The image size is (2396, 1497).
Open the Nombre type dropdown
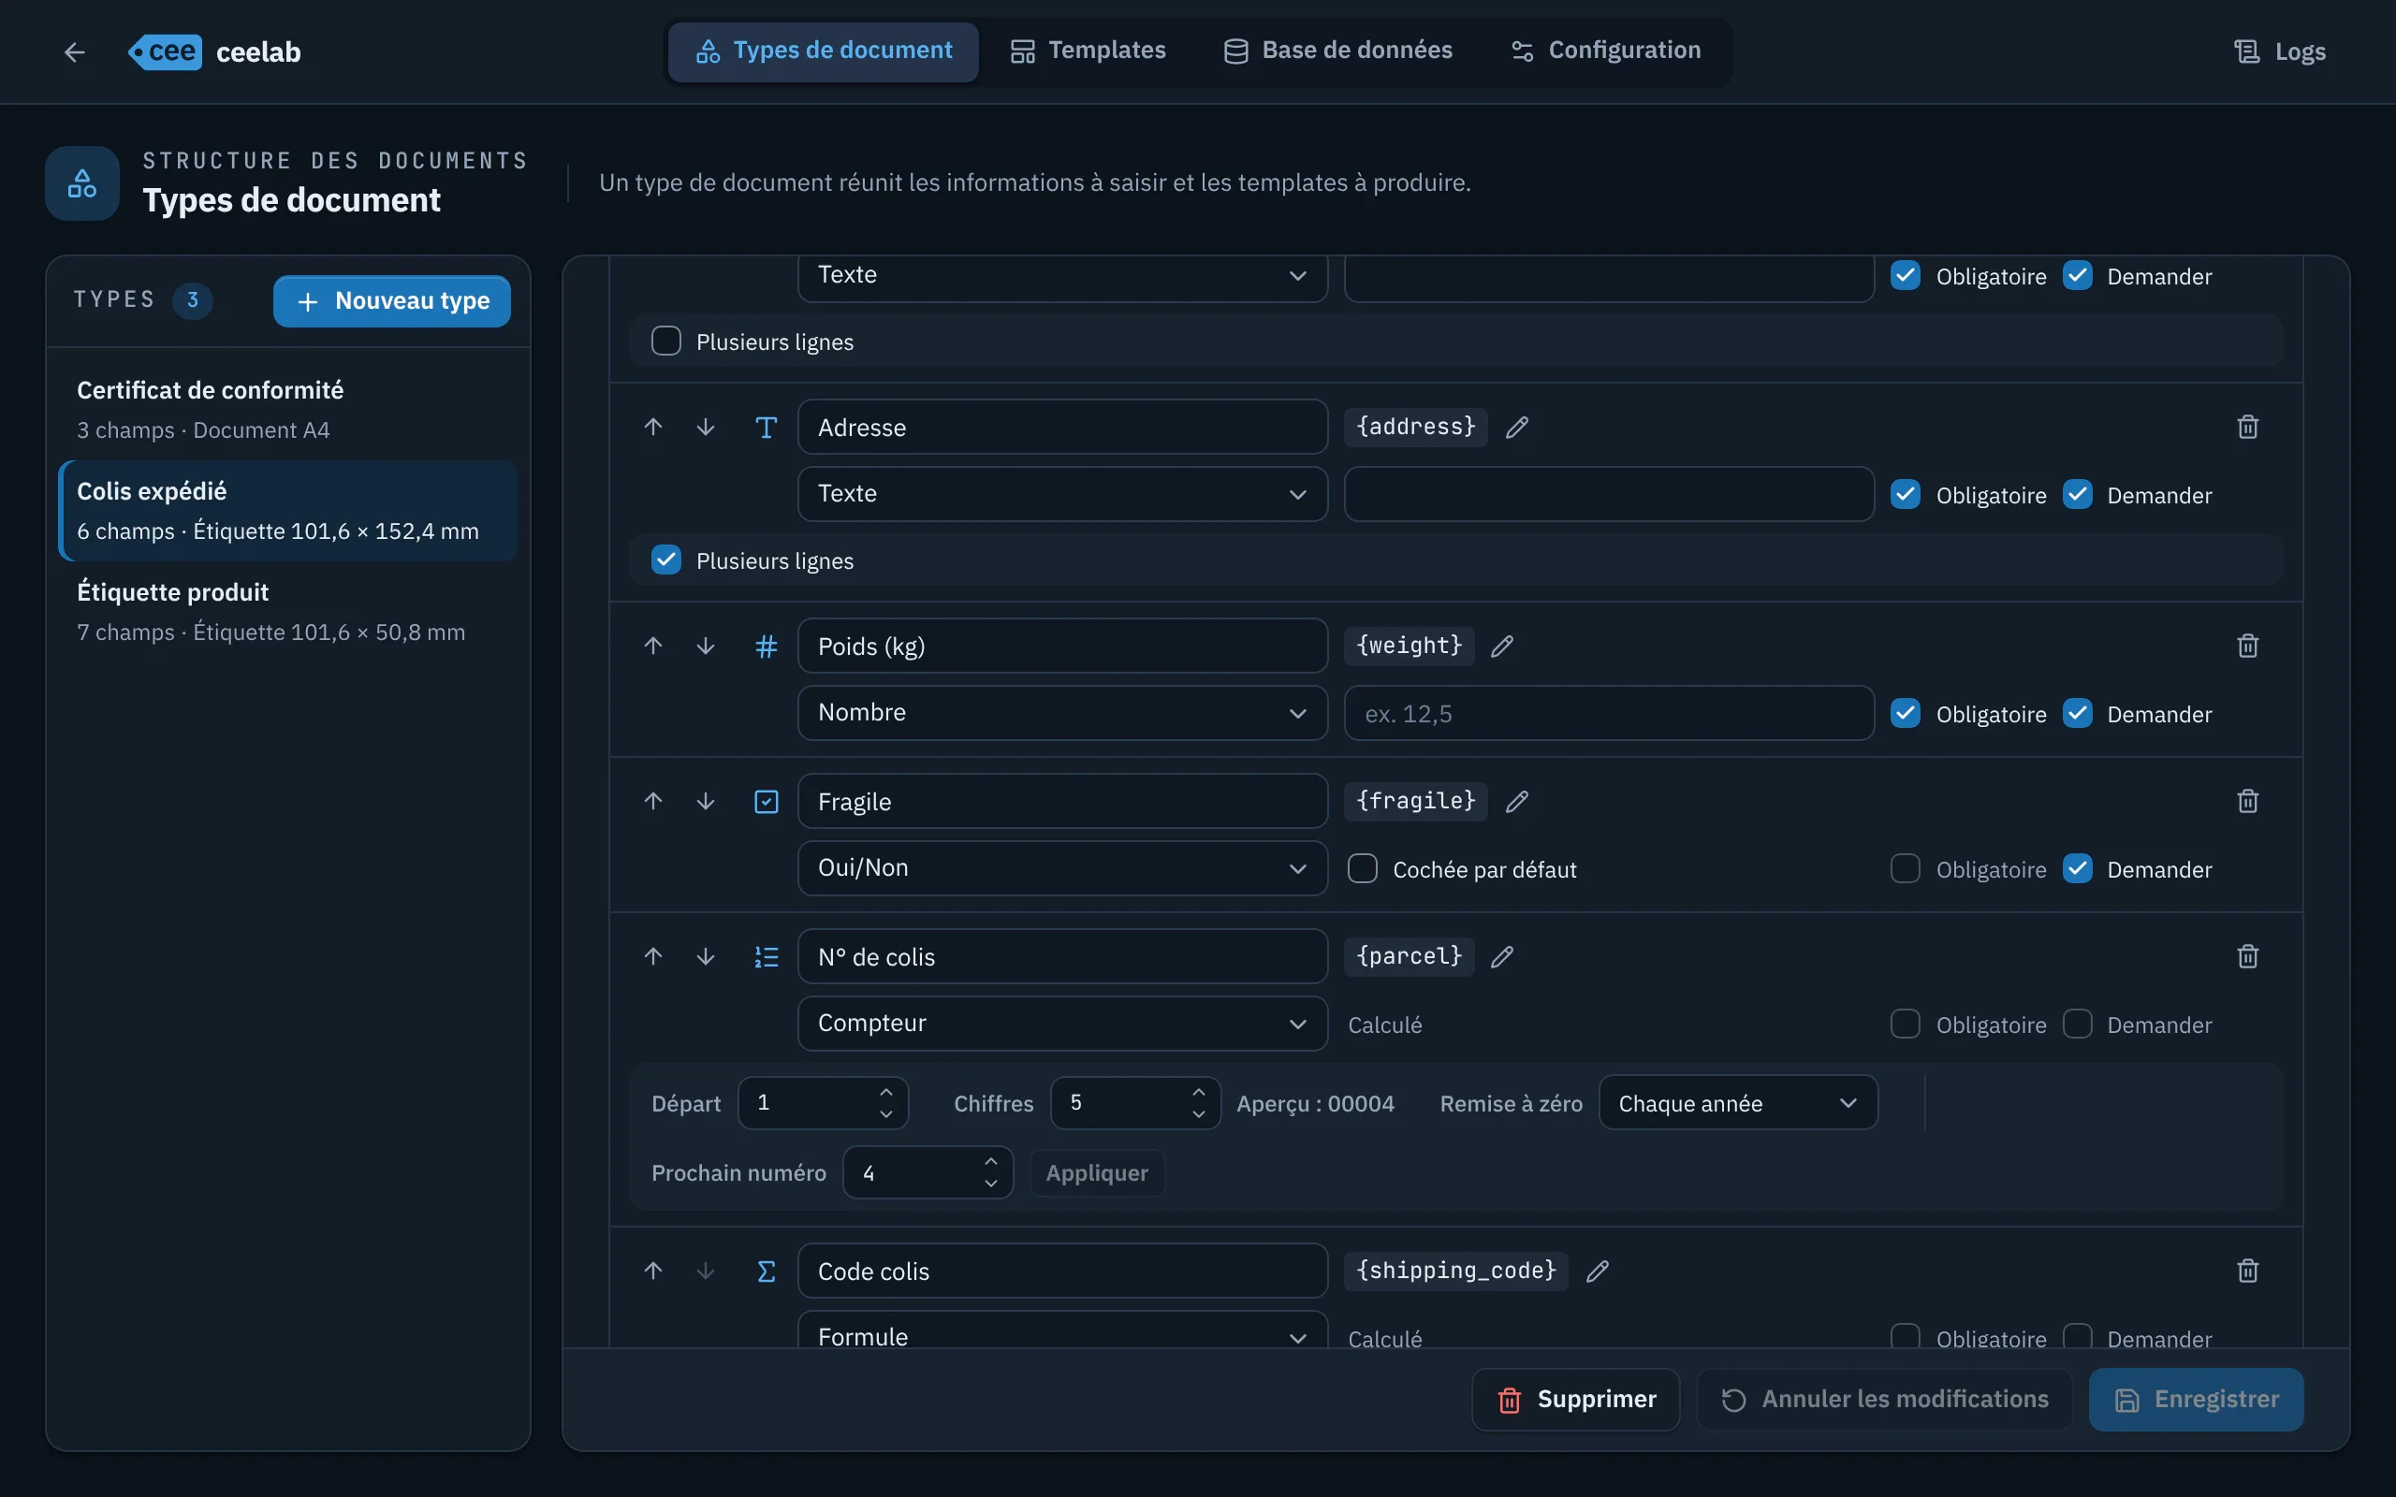tap(1062, 713)
